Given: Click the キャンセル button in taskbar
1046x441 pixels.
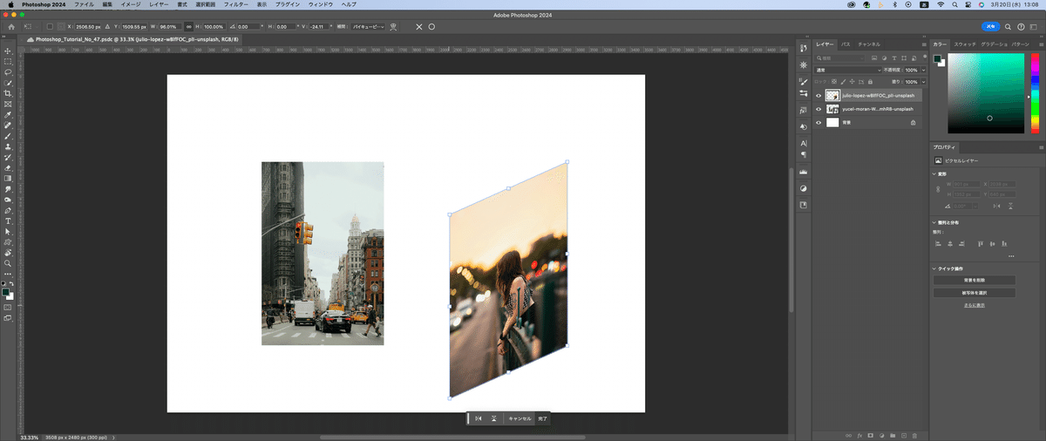Looking at the screenshot, I should click(x=520, y=418).
